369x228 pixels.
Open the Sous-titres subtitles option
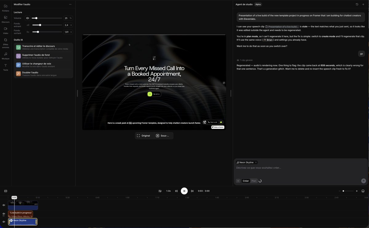click(x=163, y=136)
